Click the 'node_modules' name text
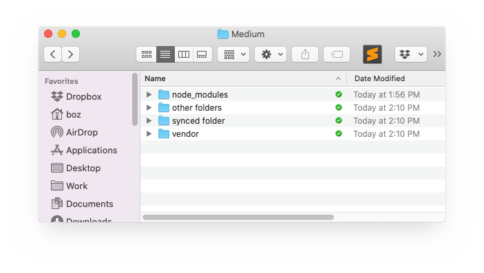This screenshot has width=484, height=273. tap(200, 95)
